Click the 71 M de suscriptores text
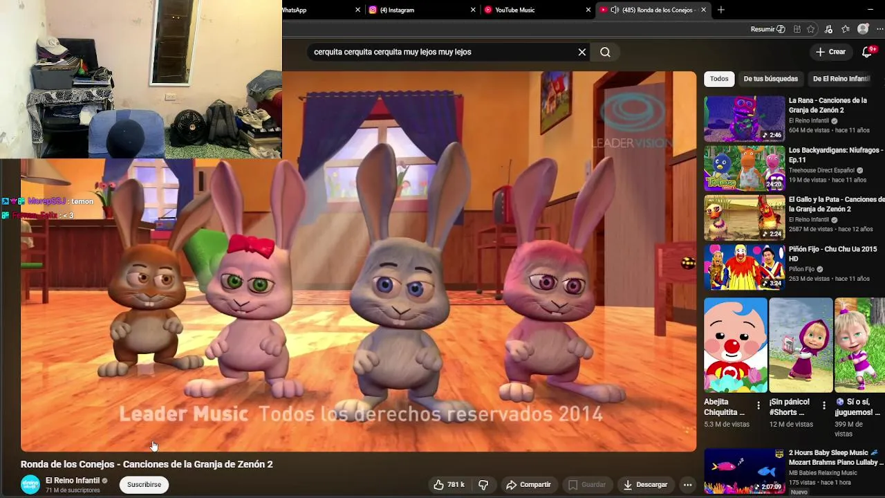The height and width of the screenshot is (498, 885). click(x=73, y=490)
